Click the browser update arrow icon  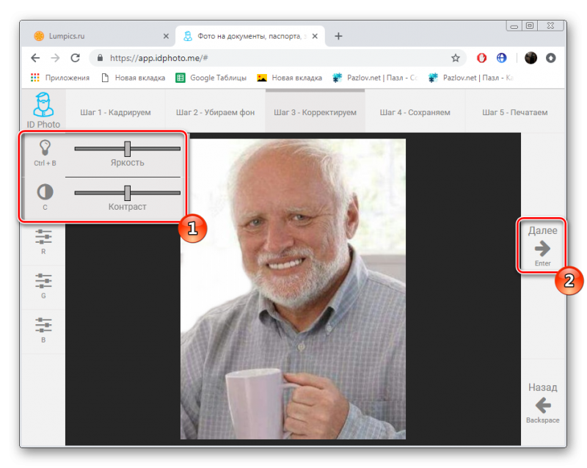(551, 58)
